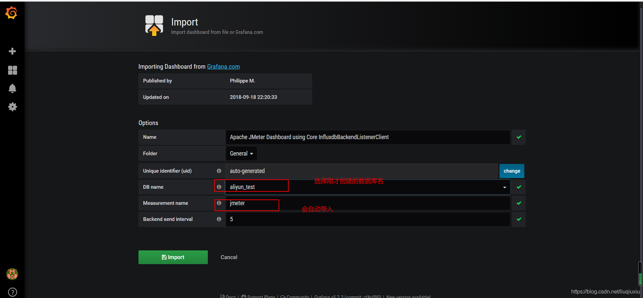This screenshot has height=298, width=643.
Task: Click the New version available link
Action: pos(408,296)
